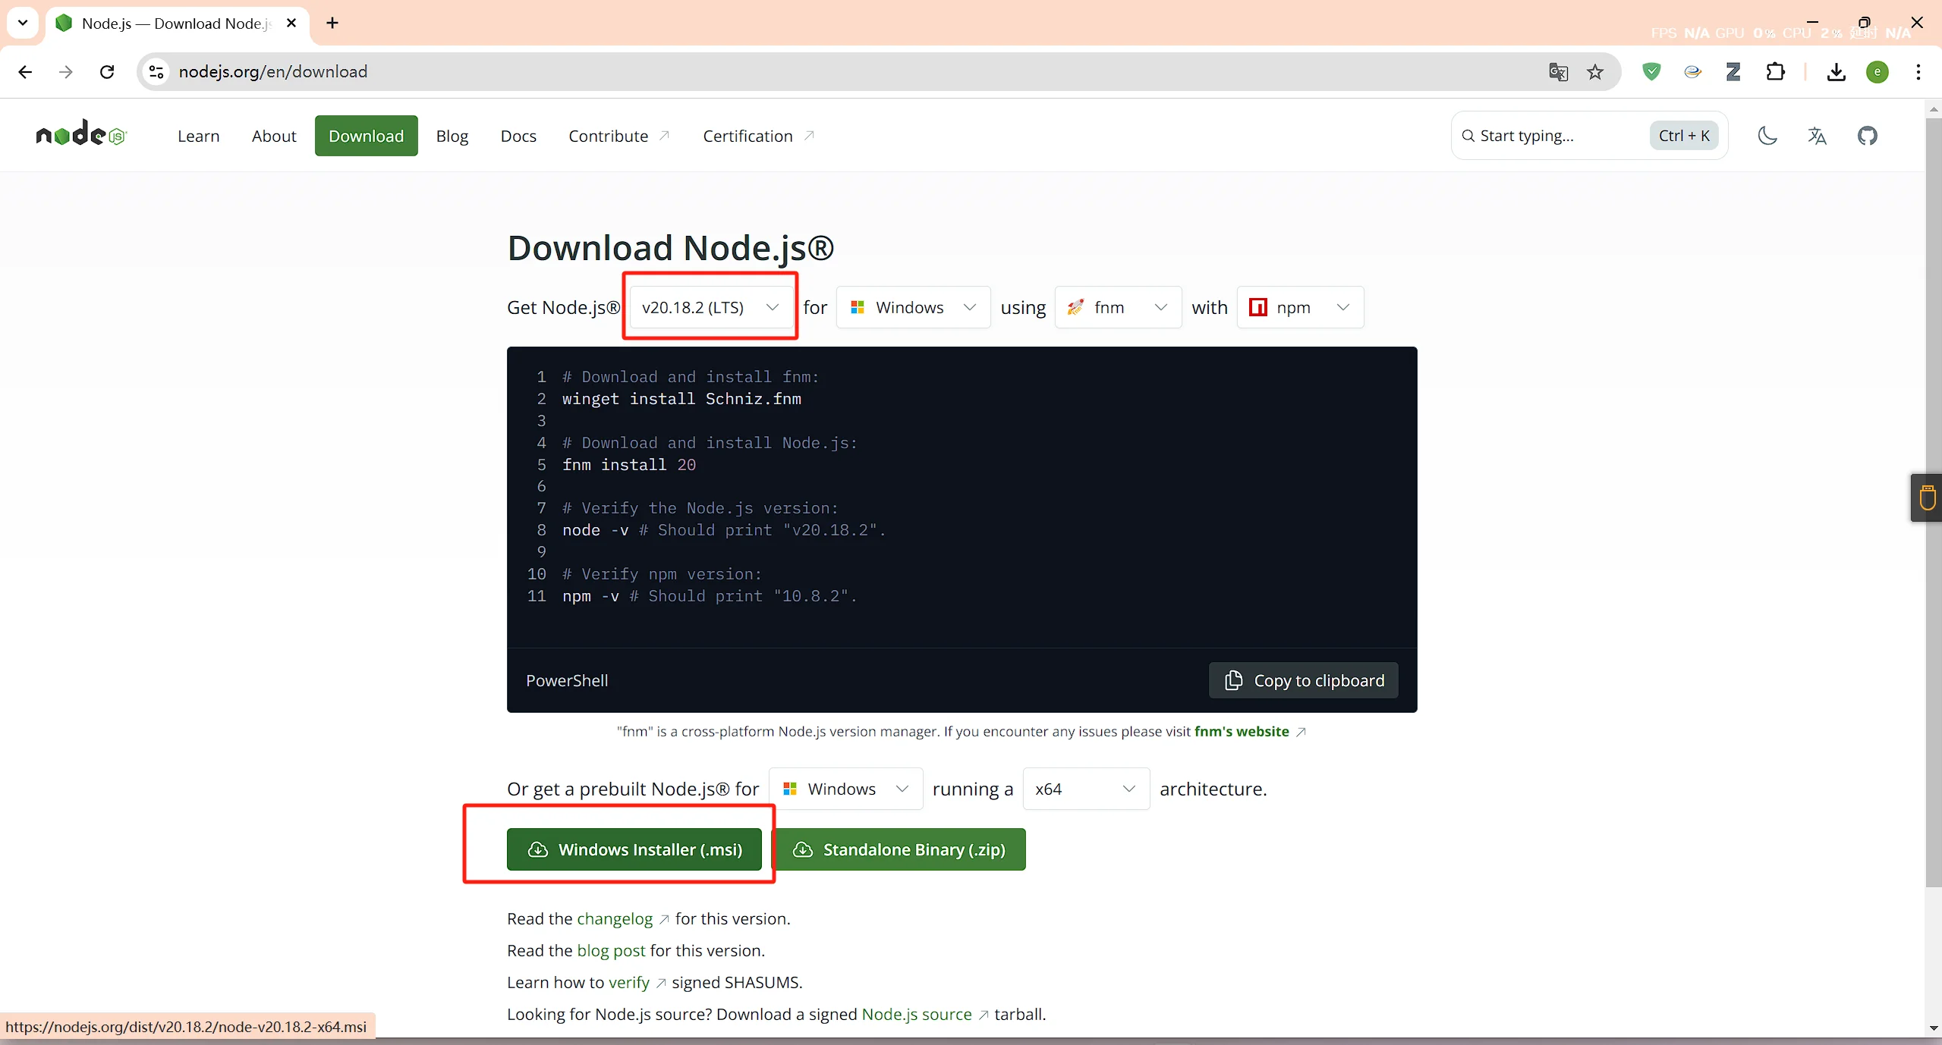Open the GitHub icon link in the header
This screenshot has height=1045, width=1942.
point(1867,136)
